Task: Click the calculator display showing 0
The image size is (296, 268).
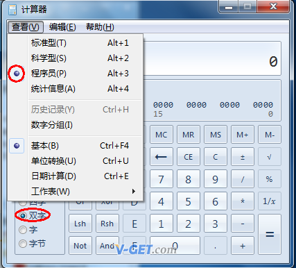Action: [x=212, y=58]
